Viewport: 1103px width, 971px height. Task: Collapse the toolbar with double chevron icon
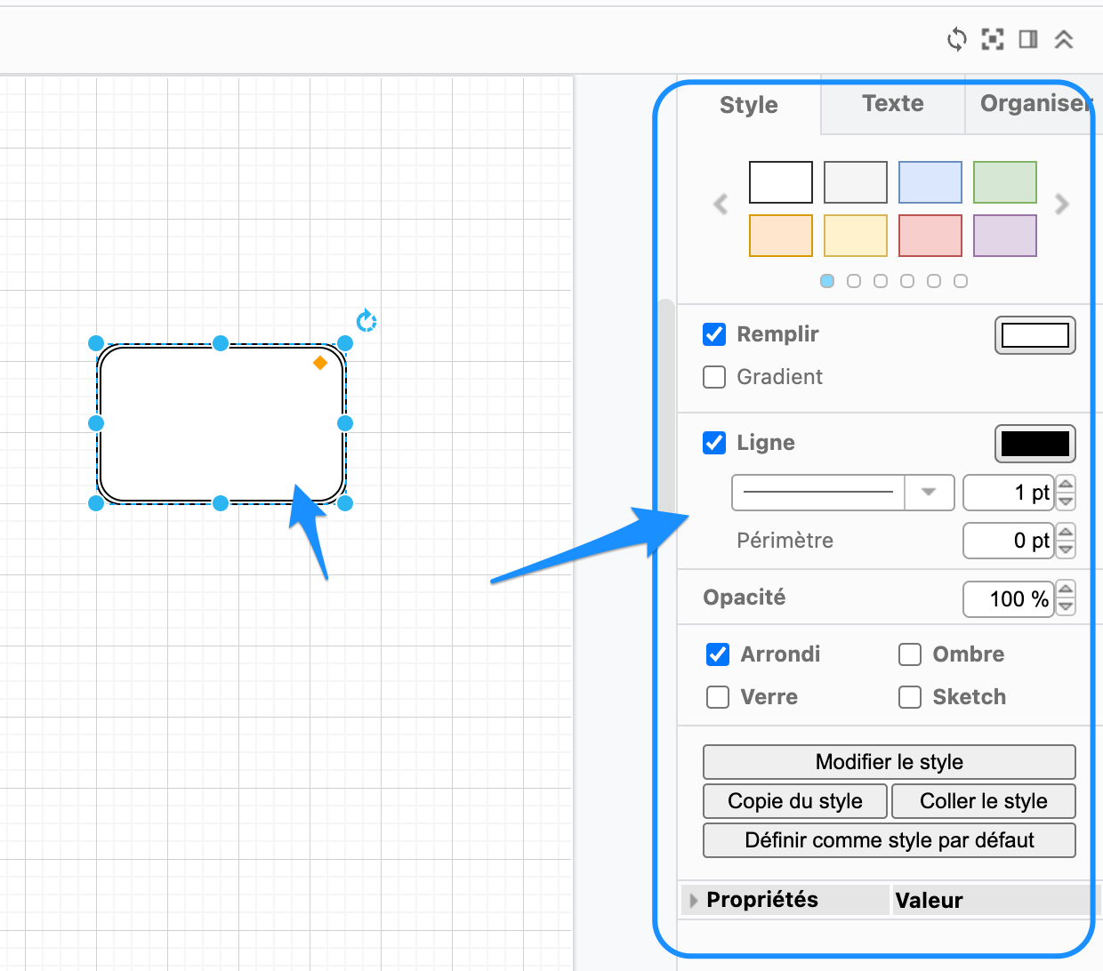click(1064, 39)
